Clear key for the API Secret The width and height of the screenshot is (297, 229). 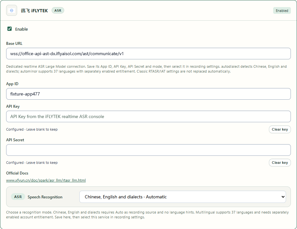(280, 163)
